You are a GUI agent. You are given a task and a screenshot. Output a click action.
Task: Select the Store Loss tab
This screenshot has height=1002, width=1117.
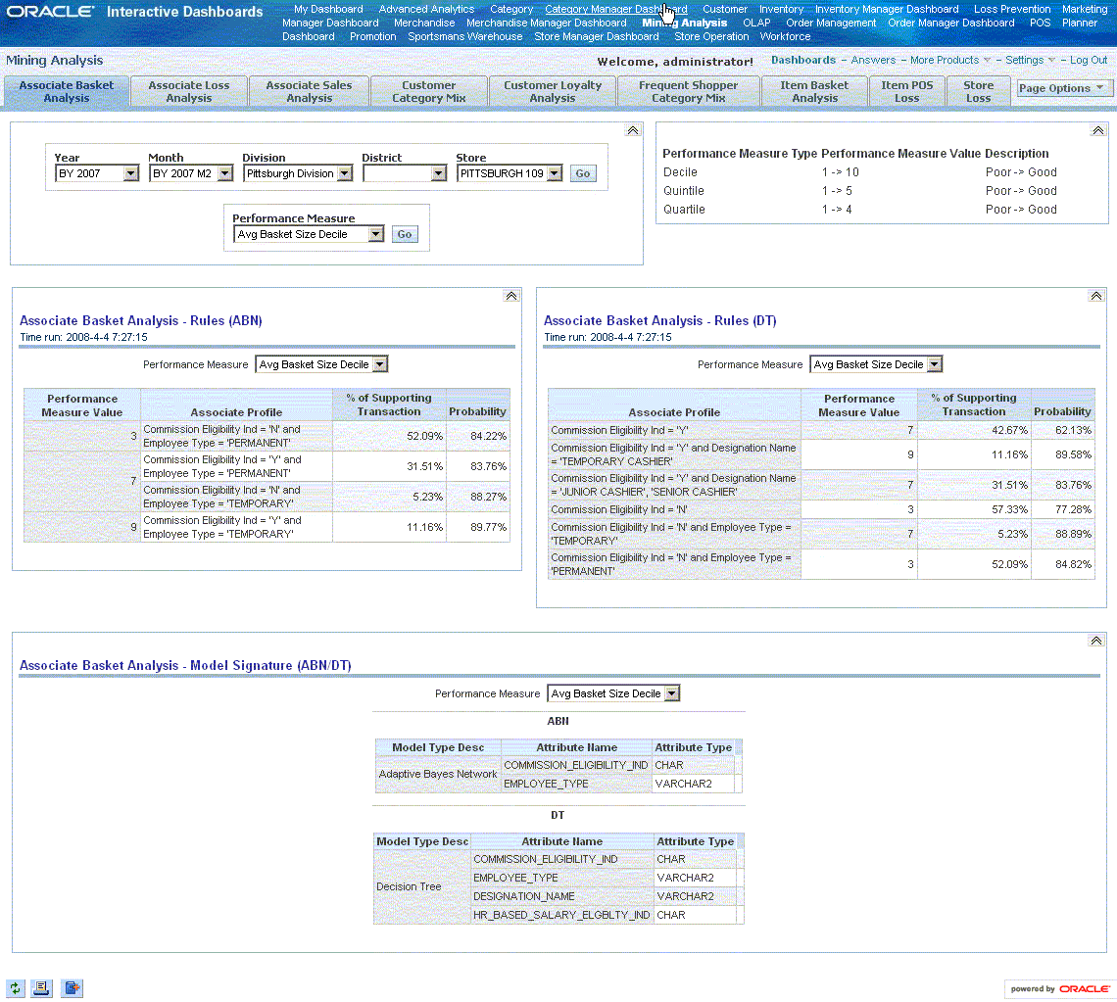[x=978, y=91]
